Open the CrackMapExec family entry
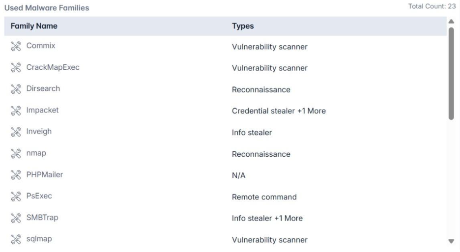The image size is (460, 252). pyautogui.click(x=53, y=68)
